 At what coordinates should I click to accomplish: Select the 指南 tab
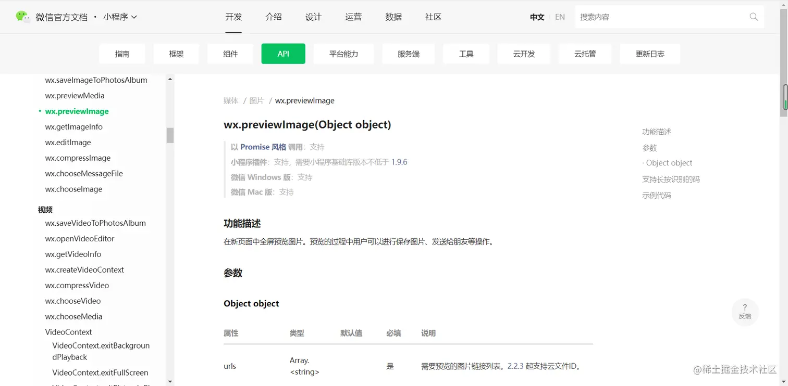point(122,54)
